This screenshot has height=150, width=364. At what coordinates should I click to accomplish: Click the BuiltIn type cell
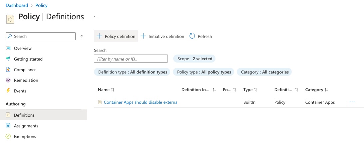pyautogui.click(x=249, y=102)
